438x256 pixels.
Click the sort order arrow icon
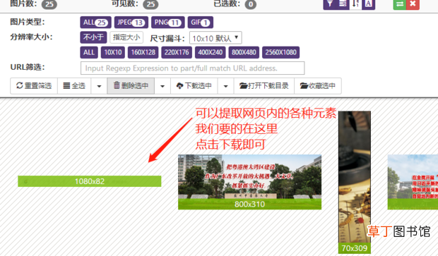(355, 4)
